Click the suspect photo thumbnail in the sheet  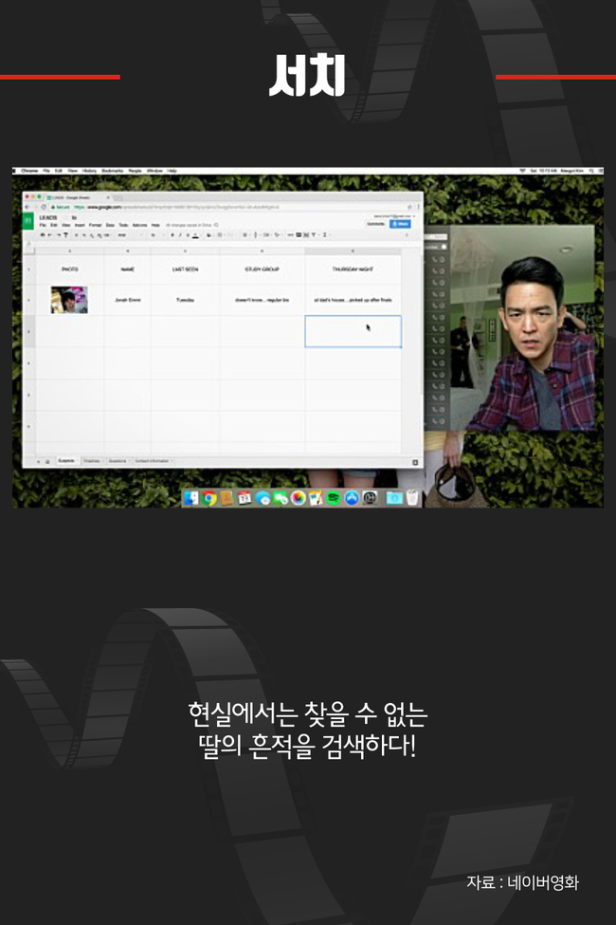[69, 300]
